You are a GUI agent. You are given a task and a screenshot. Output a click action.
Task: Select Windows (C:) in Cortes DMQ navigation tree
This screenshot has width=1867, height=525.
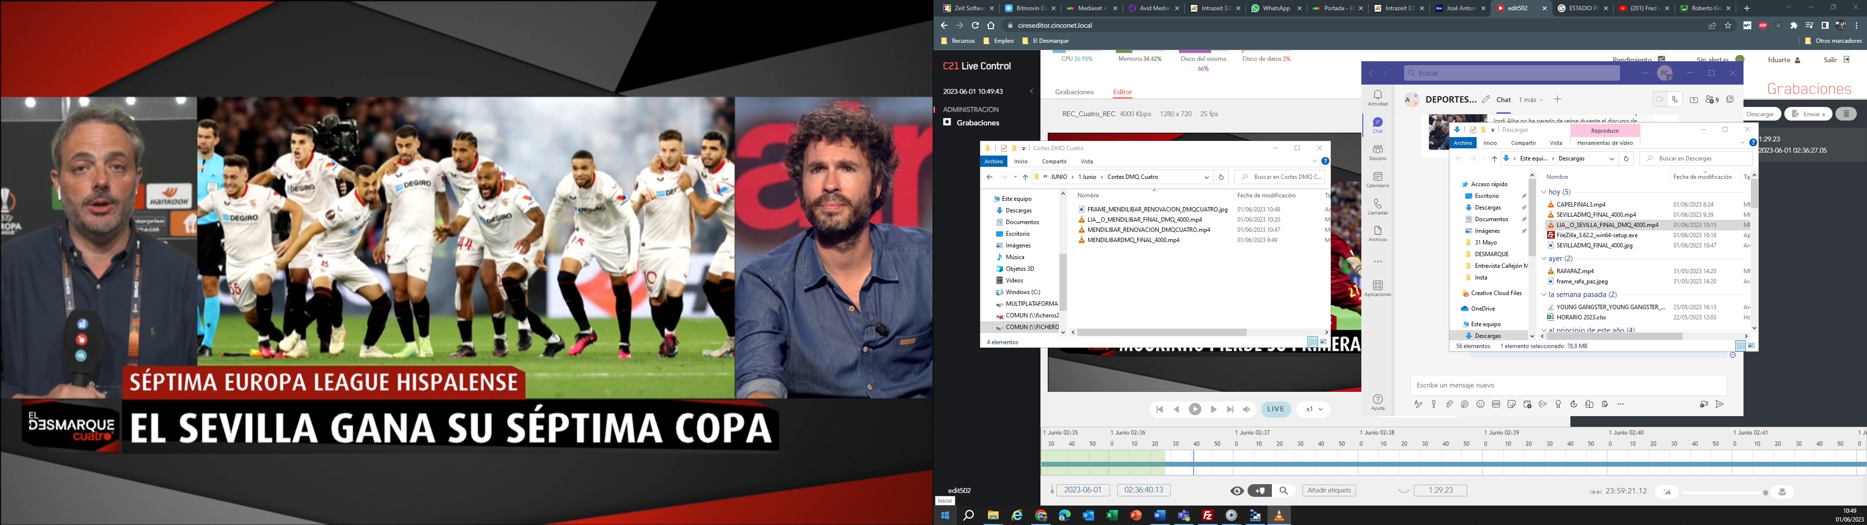1022,292
